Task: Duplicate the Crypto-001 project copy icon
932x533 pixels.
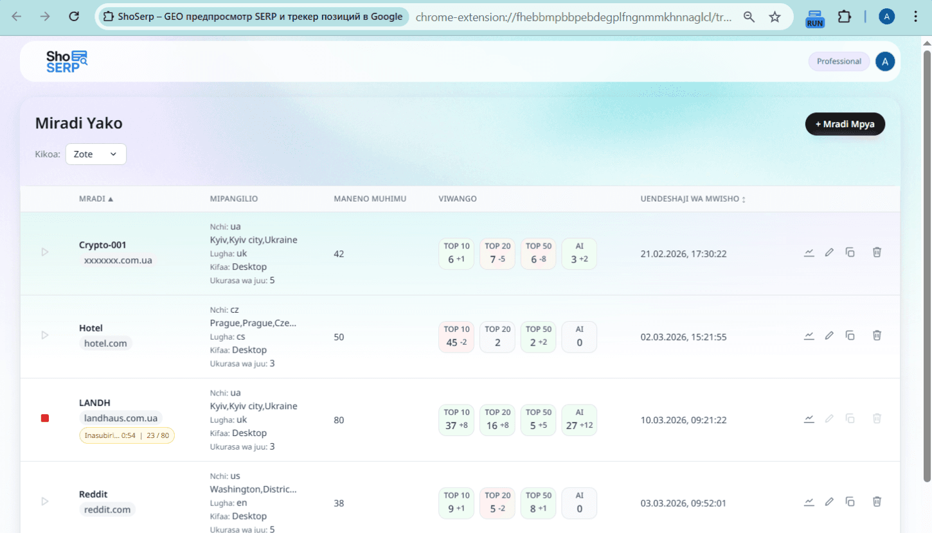Action: 850,252
